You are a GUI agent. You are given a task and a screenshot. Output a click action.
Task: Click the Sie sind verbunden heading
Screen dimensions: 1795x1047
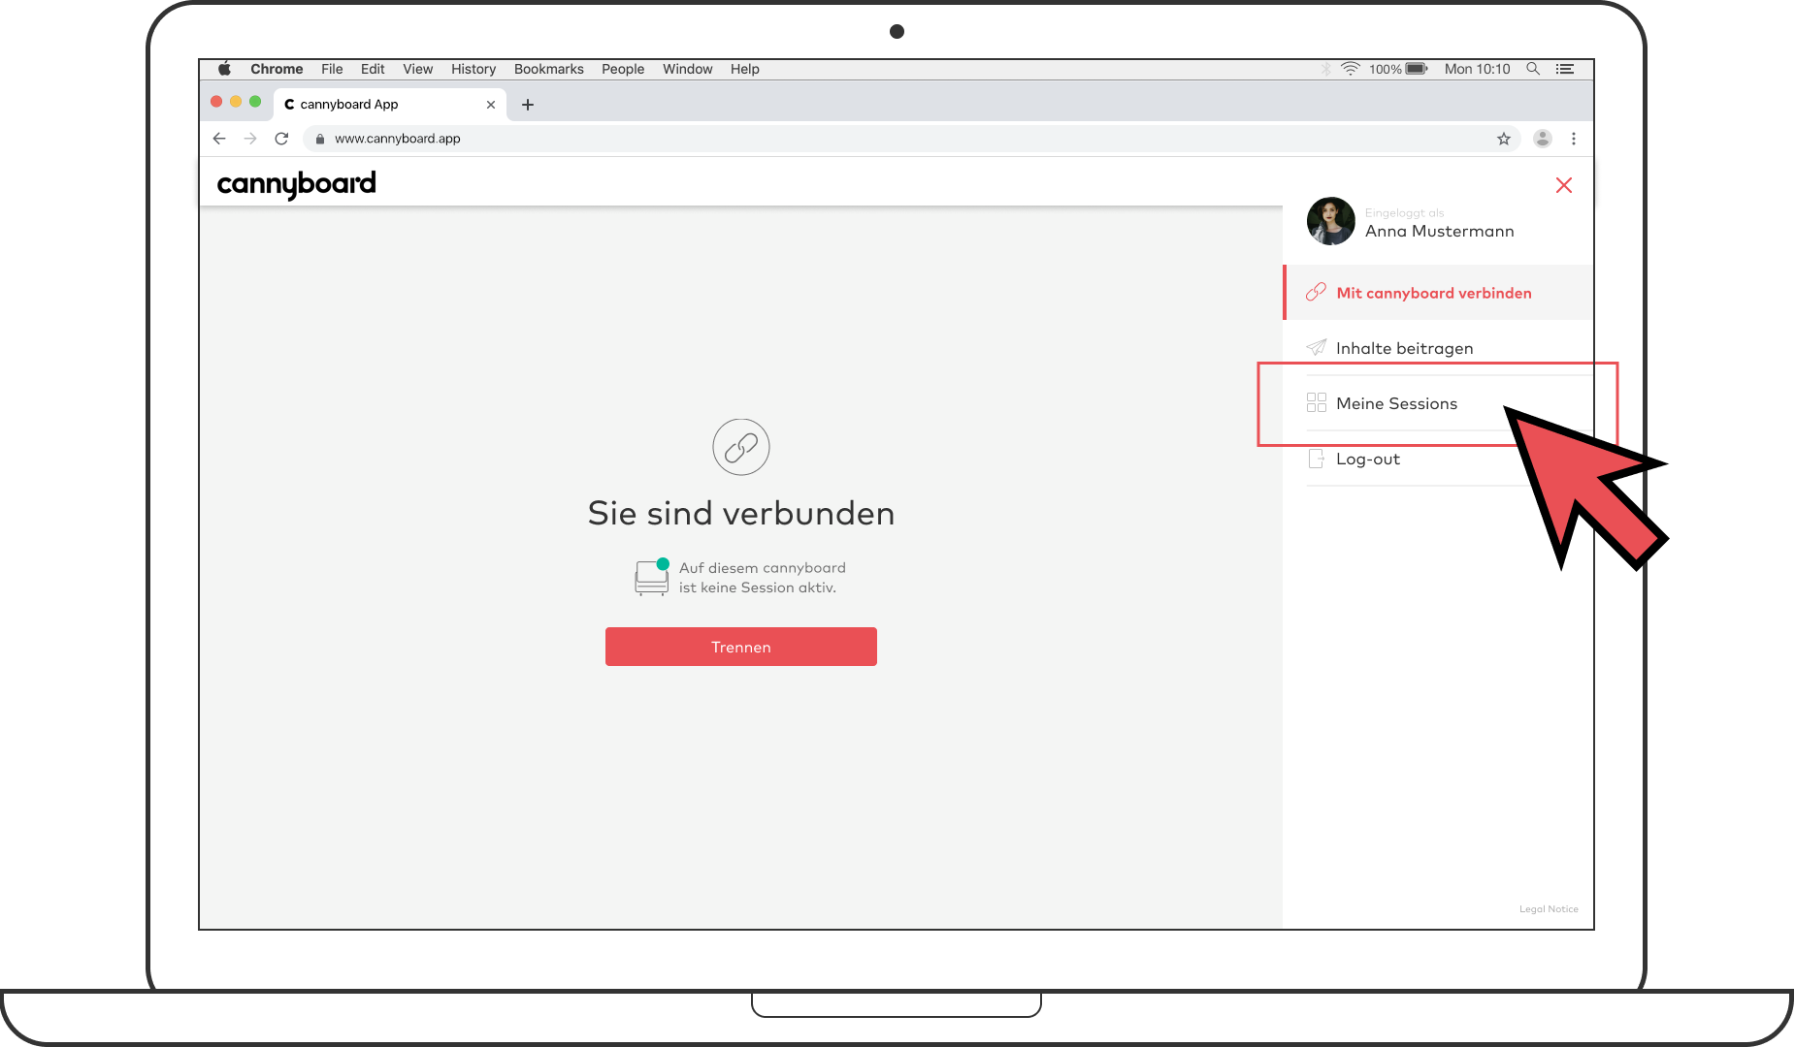(741, 513)
